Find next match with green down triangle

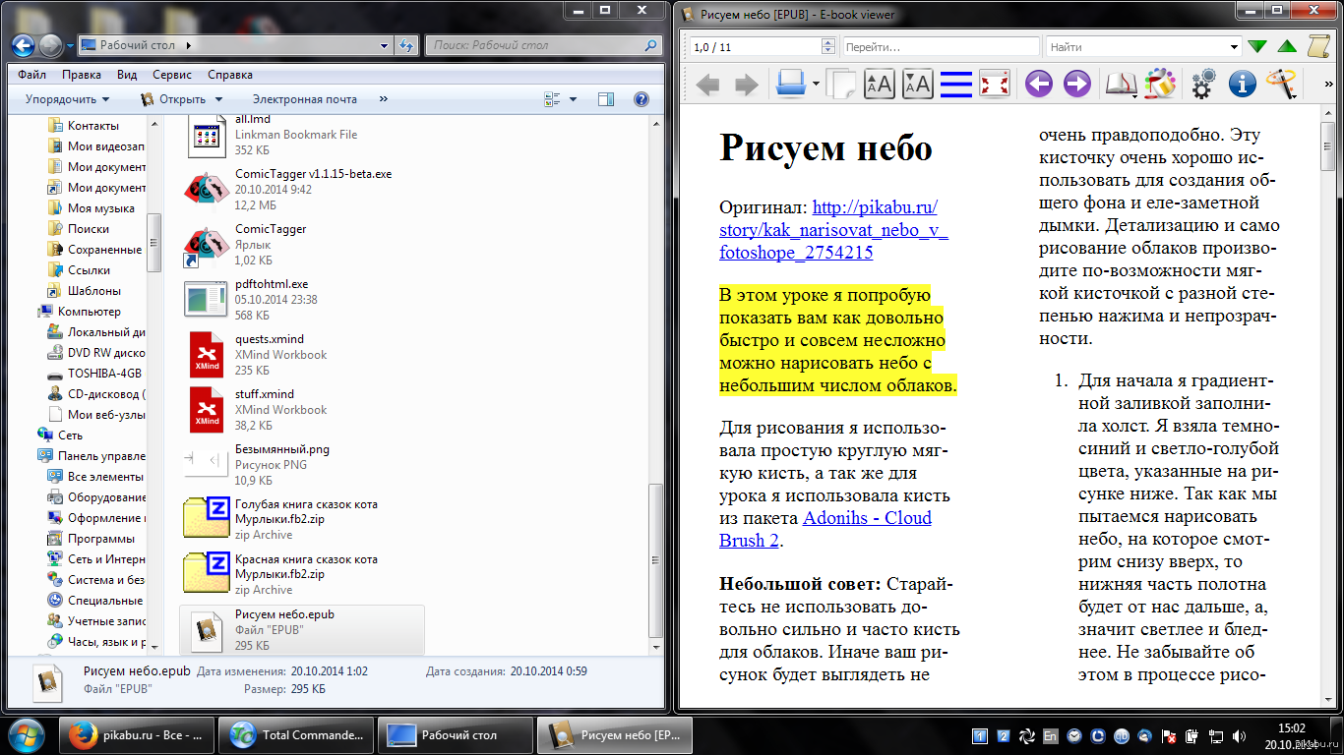pyautogui.click(x=1256, y=46)
